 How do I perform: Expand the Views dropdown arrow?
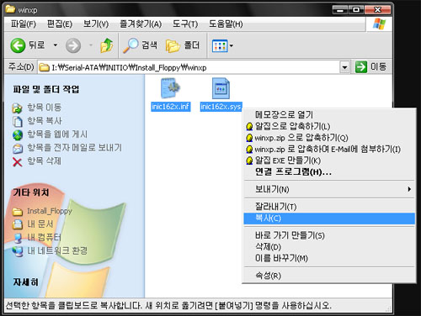pyautogui.click(x=232, y=45)
